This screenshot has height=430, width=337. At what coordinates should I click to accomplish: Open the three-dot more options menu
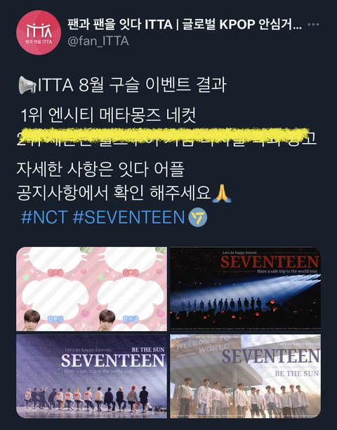(313, 25)
